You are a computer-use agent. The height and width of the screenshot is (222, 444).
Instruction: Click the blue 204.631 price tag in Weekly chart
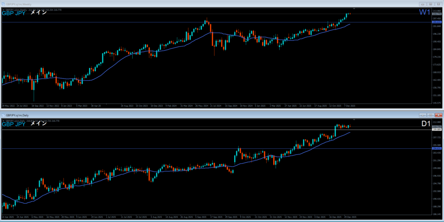(x=437, y=22)
